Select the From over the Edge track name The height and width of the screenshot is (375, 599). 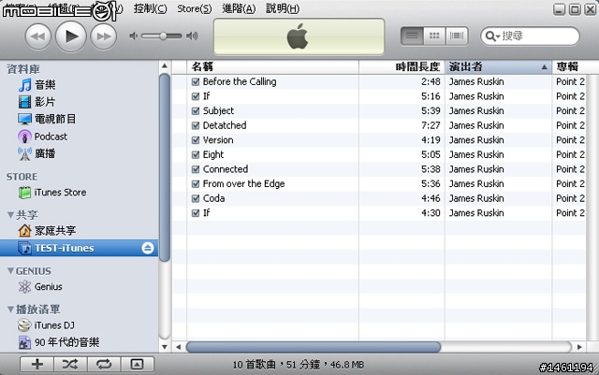(x=243, y=183)
